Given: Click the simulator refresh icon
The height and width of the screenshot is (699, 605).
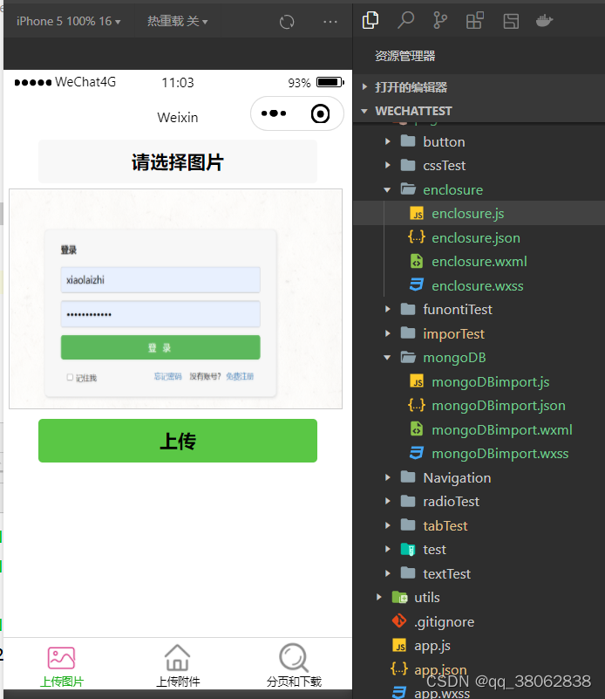Looking at the screenshot, I should pyautogui.click(x=287, y=22).
